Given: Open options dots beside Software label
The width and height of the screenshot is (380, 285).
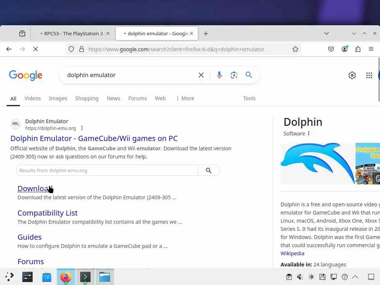Looking at the screenshot, I should click(x=308, y=133).
